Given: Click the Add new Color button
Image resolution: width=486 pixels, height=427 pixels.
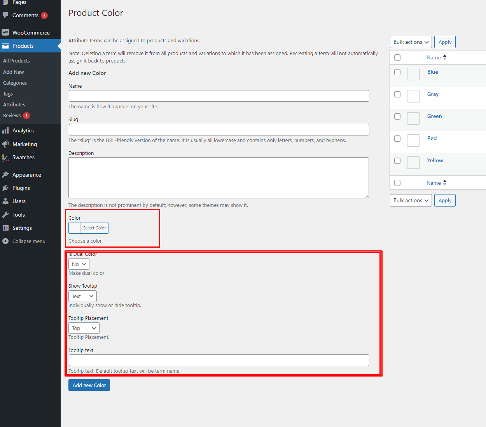Looking at the screenshot, I should click(89, 385).
